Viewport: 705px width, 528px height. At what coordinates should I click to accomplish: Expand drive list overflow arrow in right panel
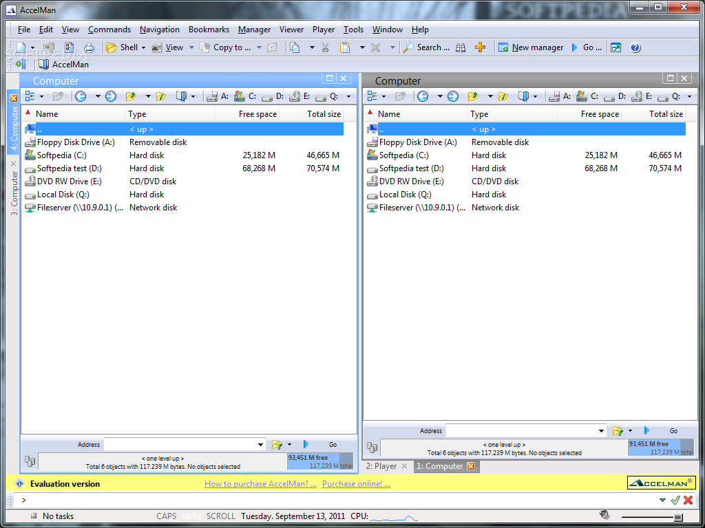pyautogui.click(x=688, y=96)
